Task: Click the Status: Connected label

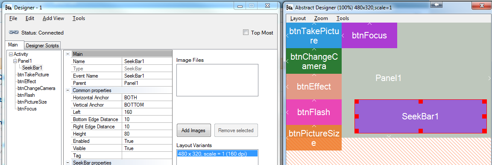Action: pyautogui.click(x=42, y=32)
